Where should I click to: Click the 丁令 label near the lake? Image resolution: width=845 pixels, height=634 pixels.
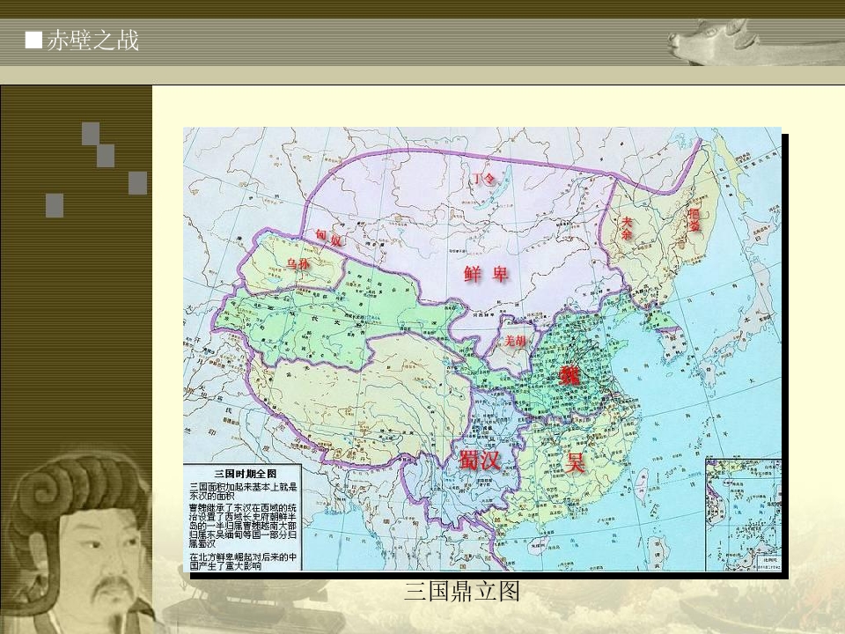click(483, 178)
